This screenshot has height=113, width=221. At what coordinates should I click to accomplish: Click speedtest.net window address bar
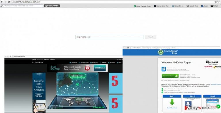coord(67,56)
